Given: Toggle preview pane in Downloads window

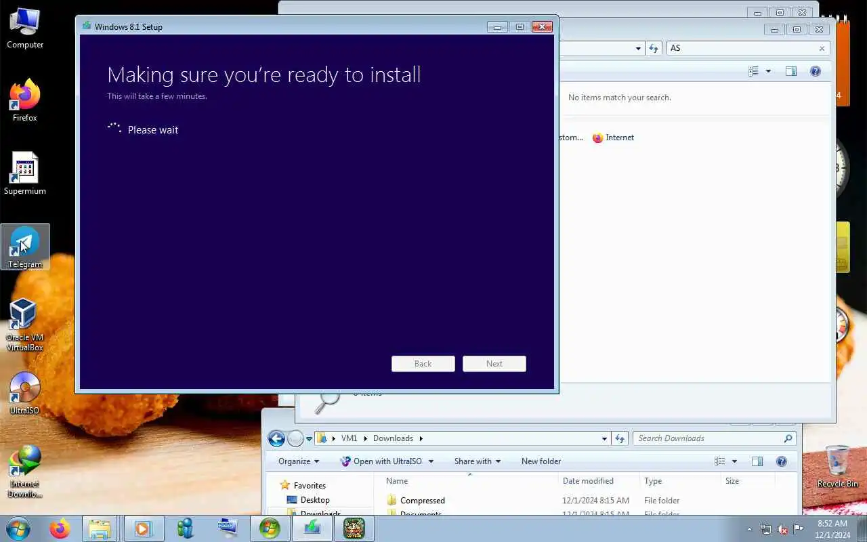Looking at the screenshot, I should pyautogui.click(x=757, y=461).
